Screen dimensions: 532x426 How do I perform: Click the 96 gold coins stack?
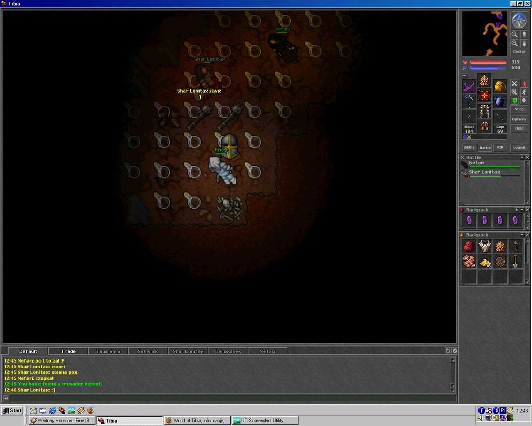point(485,262)
